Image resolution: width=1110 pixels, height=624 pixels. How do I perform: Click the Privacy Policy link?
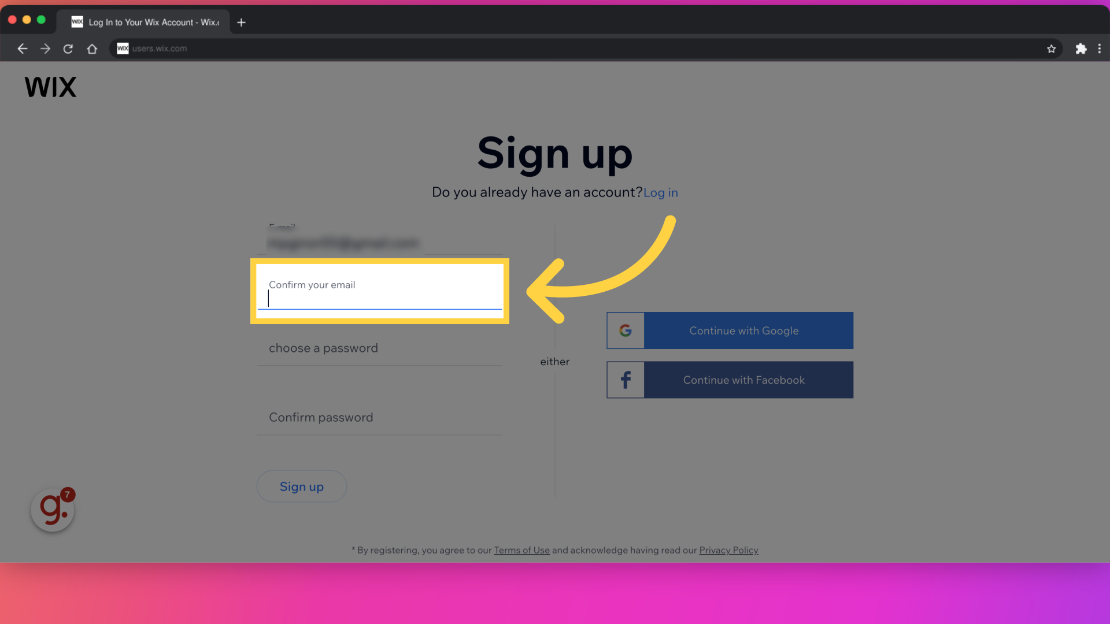pos(728,550)
